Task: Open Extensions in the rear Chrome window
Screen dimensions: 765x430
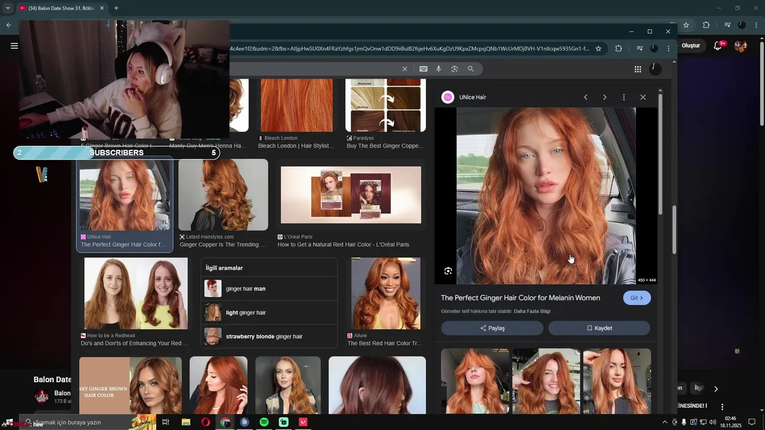Action: [x=706, y=25]
